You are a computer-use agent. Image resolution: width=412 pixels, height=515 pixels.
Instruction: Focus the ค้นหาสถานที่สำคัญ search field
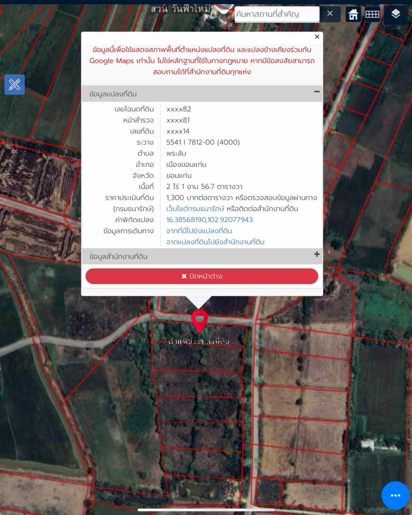click(x=276, y=14)
